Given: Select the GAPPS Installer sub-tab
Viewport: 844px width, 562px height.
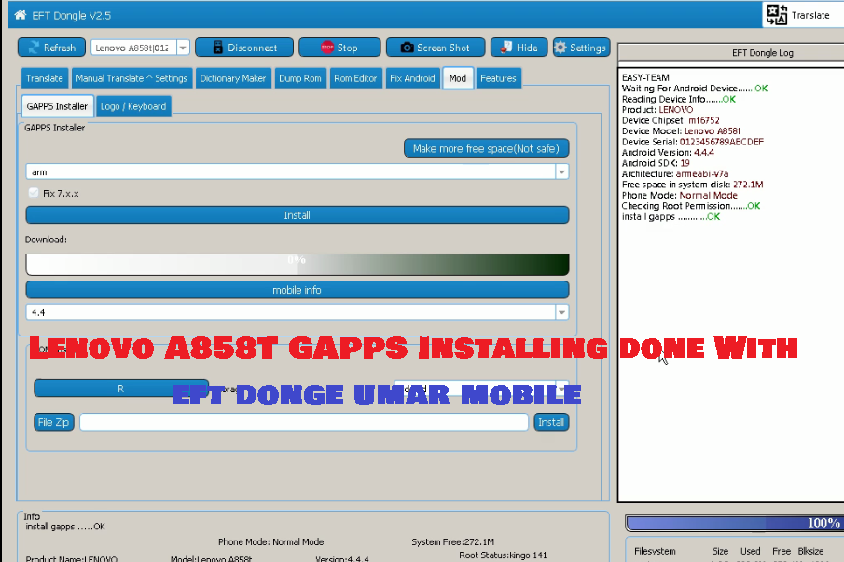Looking at the screenshot, I should [57, 106].
